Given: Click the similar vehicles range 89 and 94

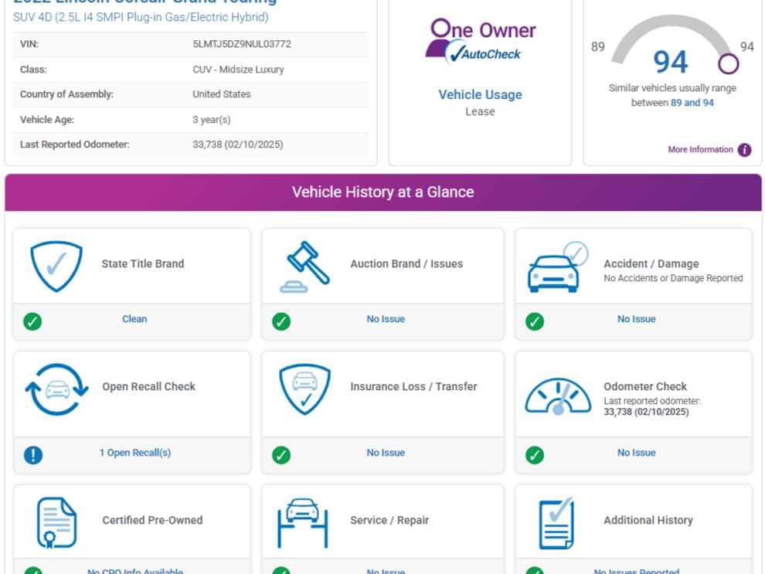Looking at the screenshot, I should [x=692, y=103].
